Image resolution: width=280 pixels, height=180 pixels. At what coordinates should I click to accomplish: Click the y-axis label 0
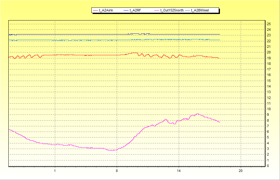tap(268, 166)
